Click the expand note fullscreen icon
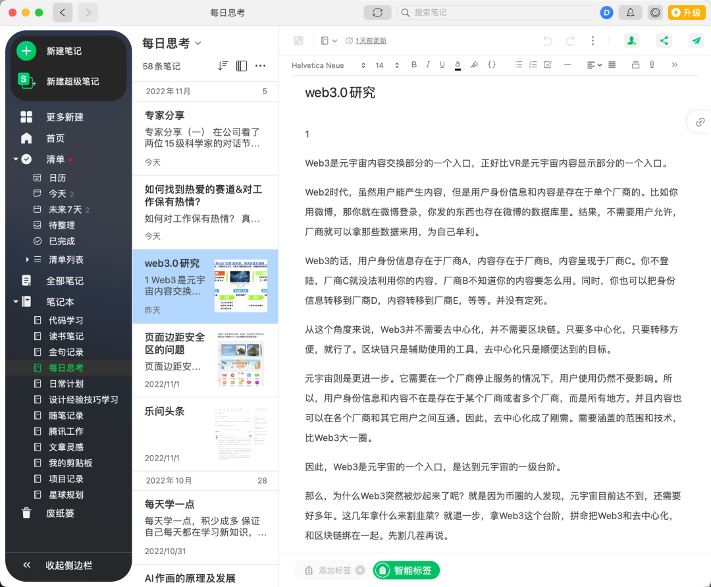The height and width of the screenshot is (587, 711). tap(298, 41)
